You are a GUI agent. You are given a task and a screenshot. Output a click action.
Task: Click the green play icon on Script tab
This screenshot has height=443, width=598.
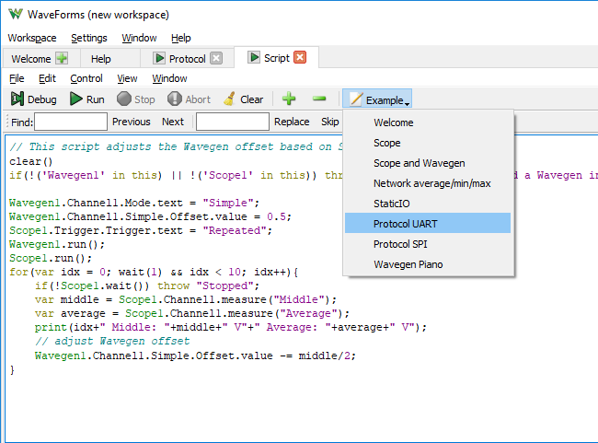tap(254, 58)
